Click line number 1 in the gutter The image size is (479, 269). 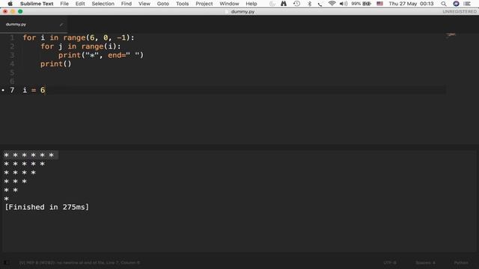(12, 37)
